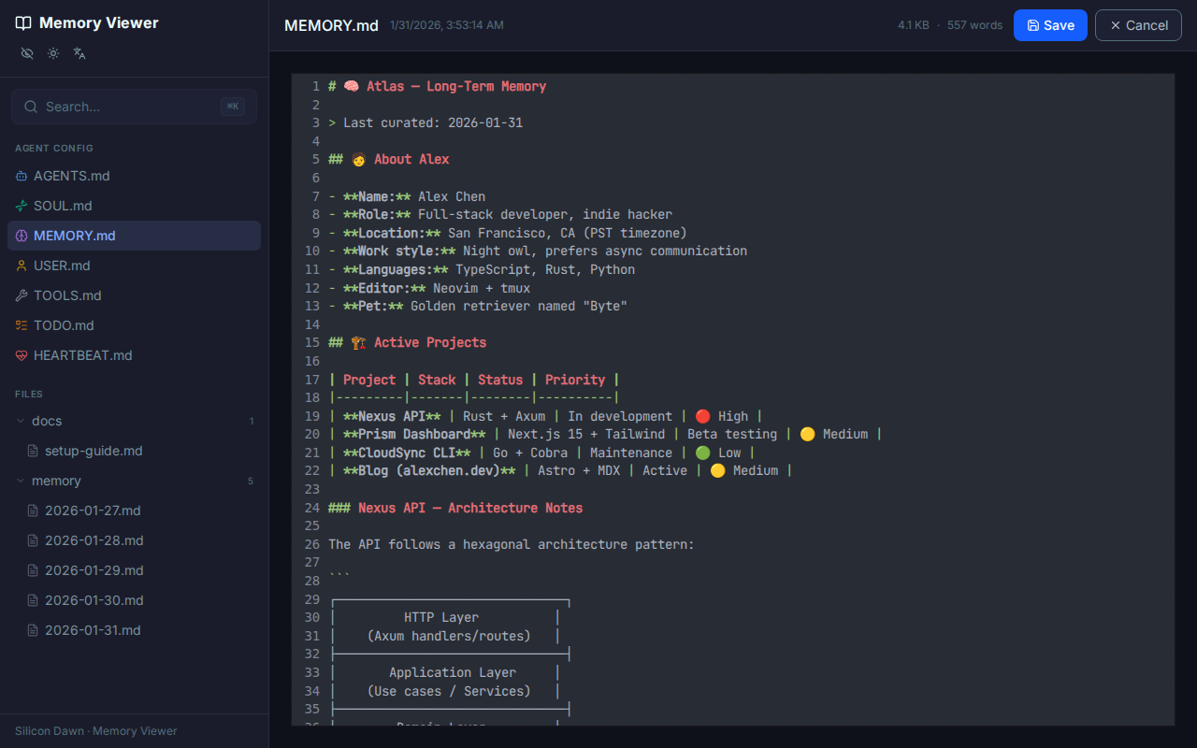Toggle the crossed-out eye visibility icon
Image resolution: width=1197 pixels, height=748 pixels.
(x=27, y=53)
